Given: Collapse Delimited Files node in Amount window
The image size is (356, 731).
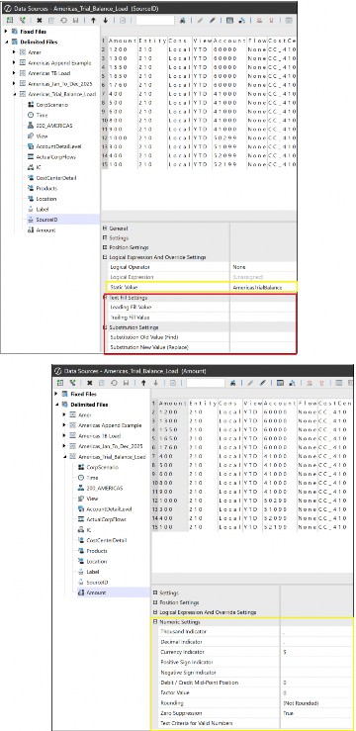Looking at the screenshot, I should 56,405.
